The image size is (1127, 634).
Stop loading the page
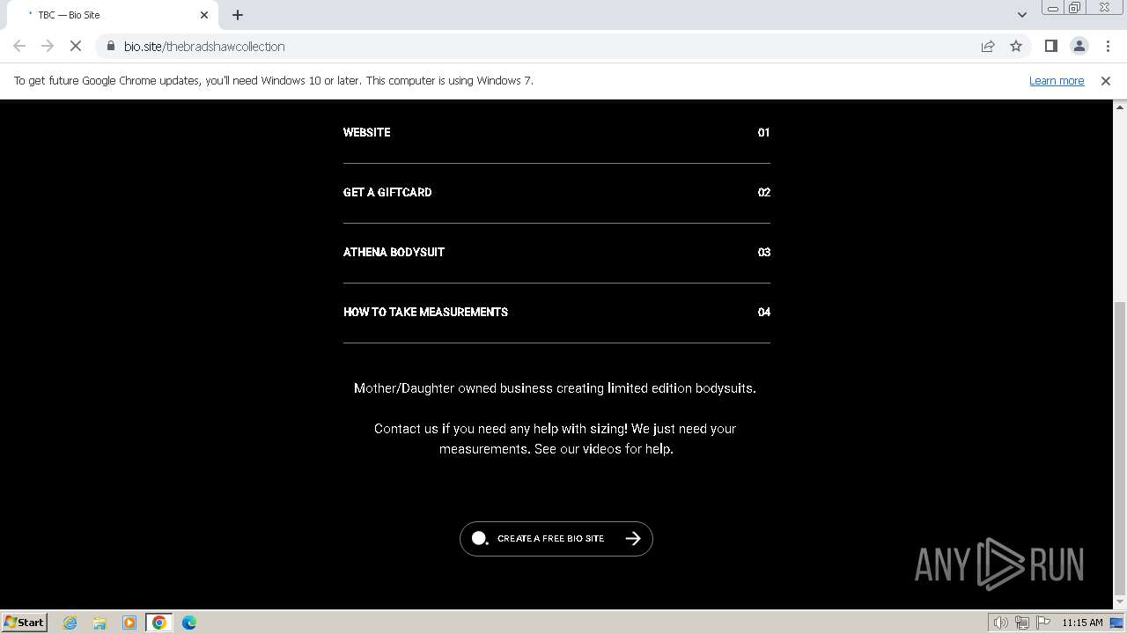[76, 46]
